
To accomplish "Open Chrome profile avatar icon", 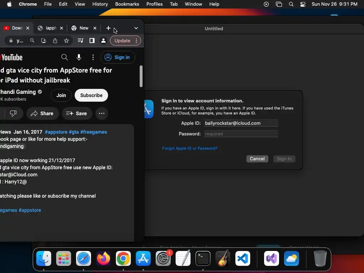I will [x=103, y=41].
